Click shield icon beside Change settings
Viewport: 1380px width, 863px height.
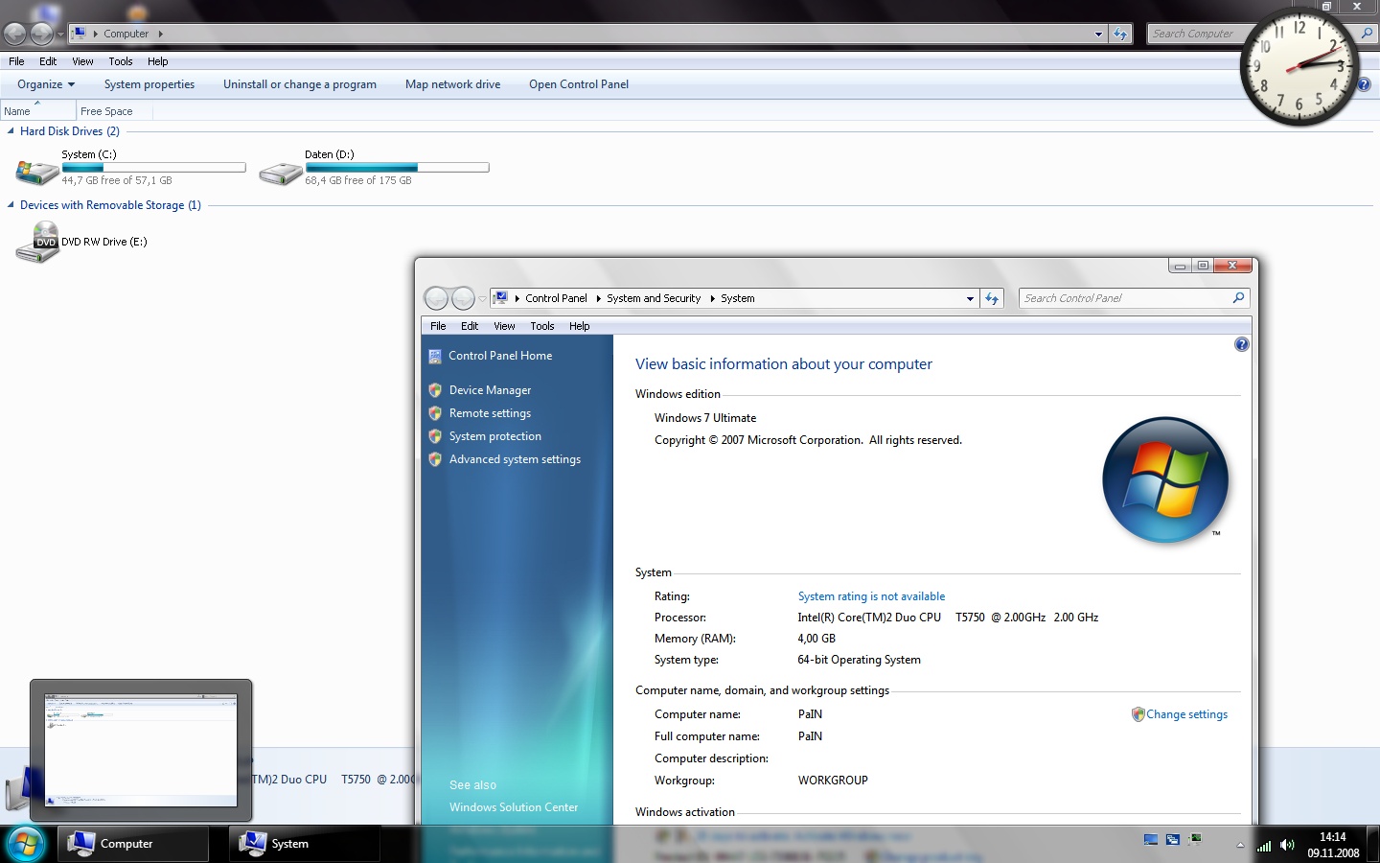tap(1138, 714)
